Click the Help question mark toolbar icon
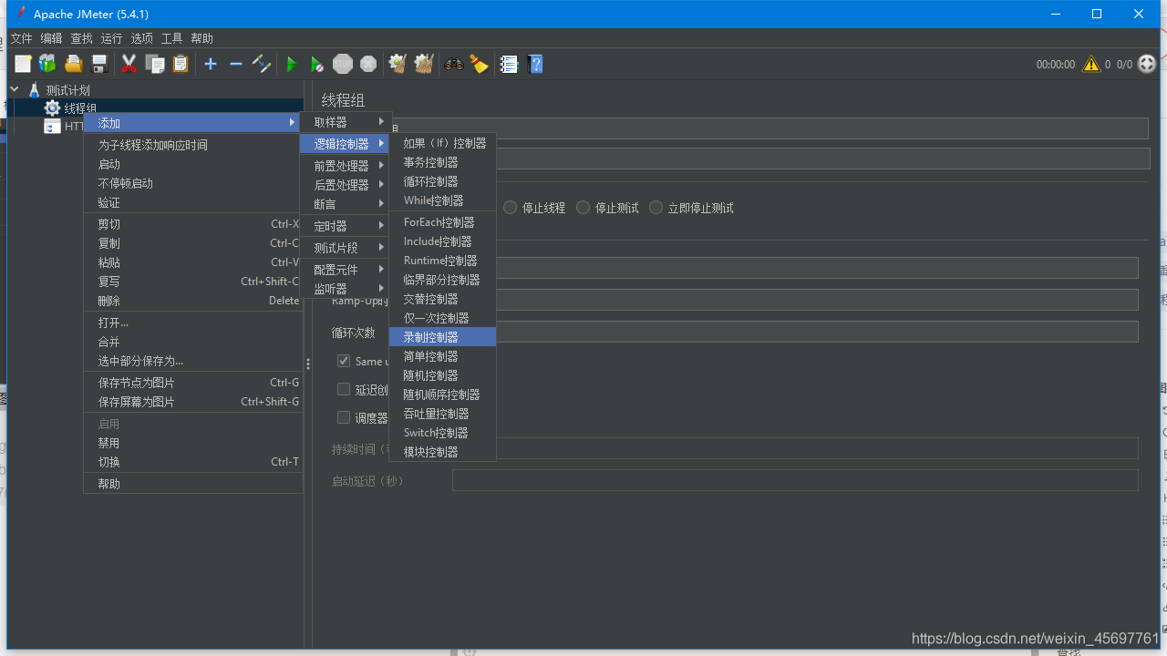Viewport: 1167px width, 656px height. click(x=536, y=64)
